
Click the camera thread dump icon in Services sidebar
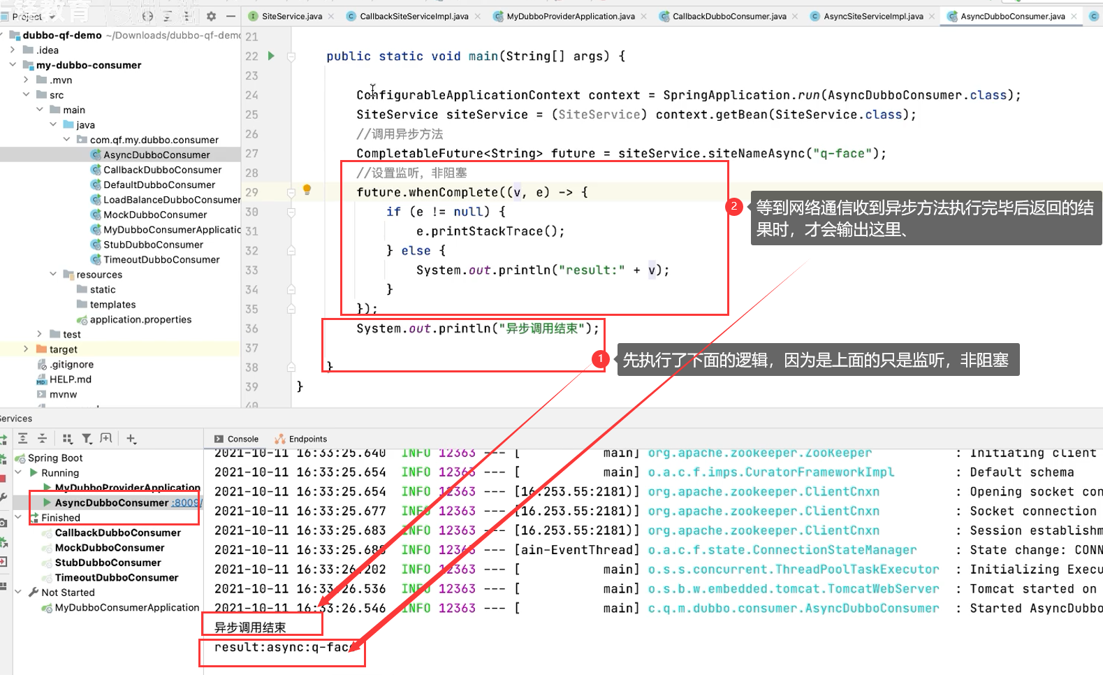[3, 523]
